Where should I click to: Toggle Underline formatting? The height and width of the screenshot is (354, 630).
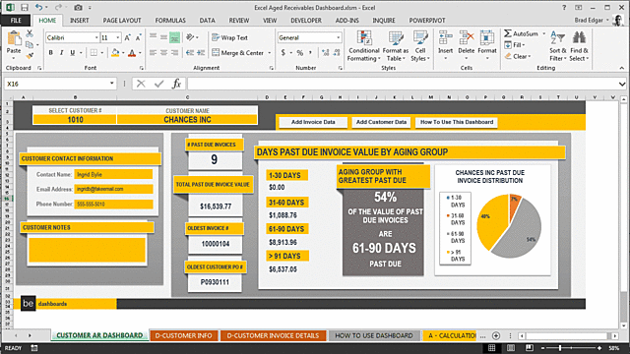tap(72, 52)
